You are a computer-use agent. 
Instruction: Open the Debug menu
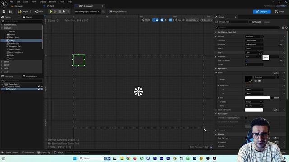pos(42,2)
